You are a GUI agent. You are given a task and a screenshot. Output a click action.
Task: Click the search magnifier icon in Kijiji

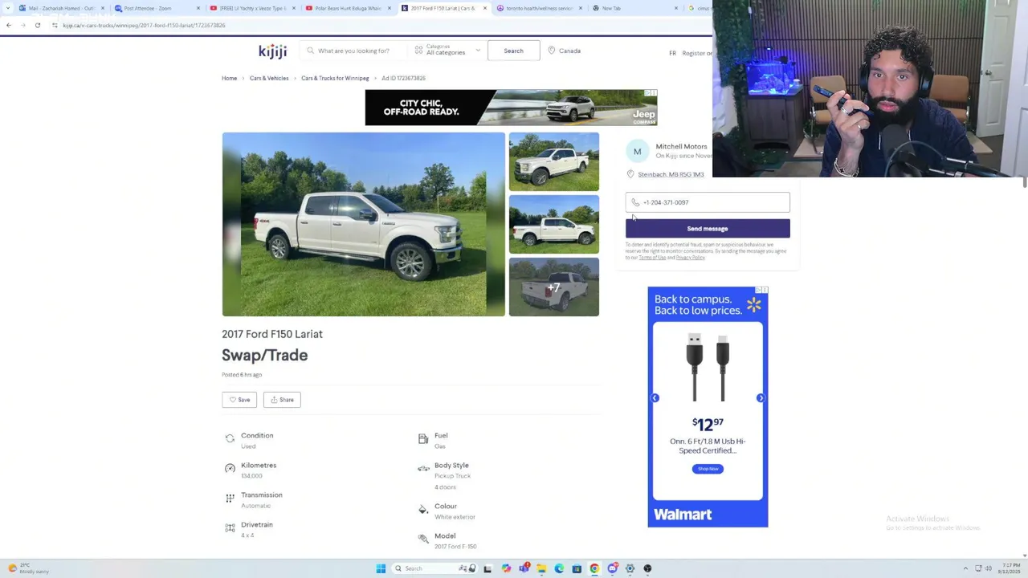(310, 51)
